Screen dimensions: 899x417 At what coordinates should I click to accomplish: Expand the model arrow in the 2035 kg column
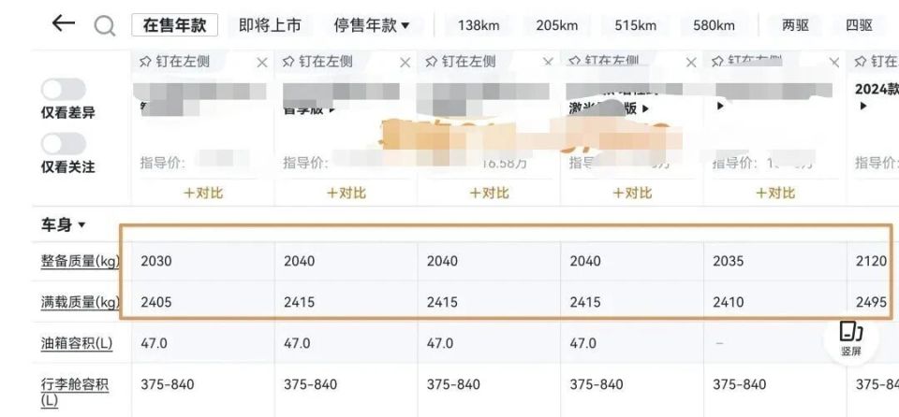721,106
